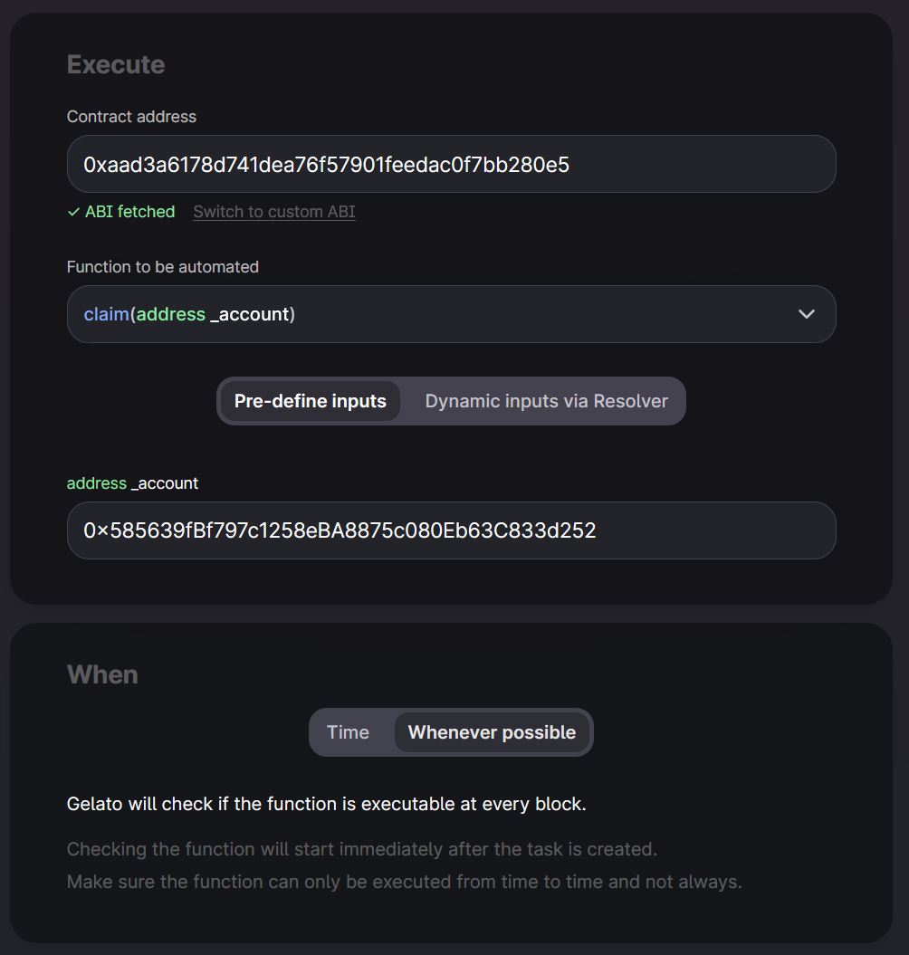Screen dimensions: 909x955
Task: Focus the Contract address input field
Action: click(x=451, y=164)
